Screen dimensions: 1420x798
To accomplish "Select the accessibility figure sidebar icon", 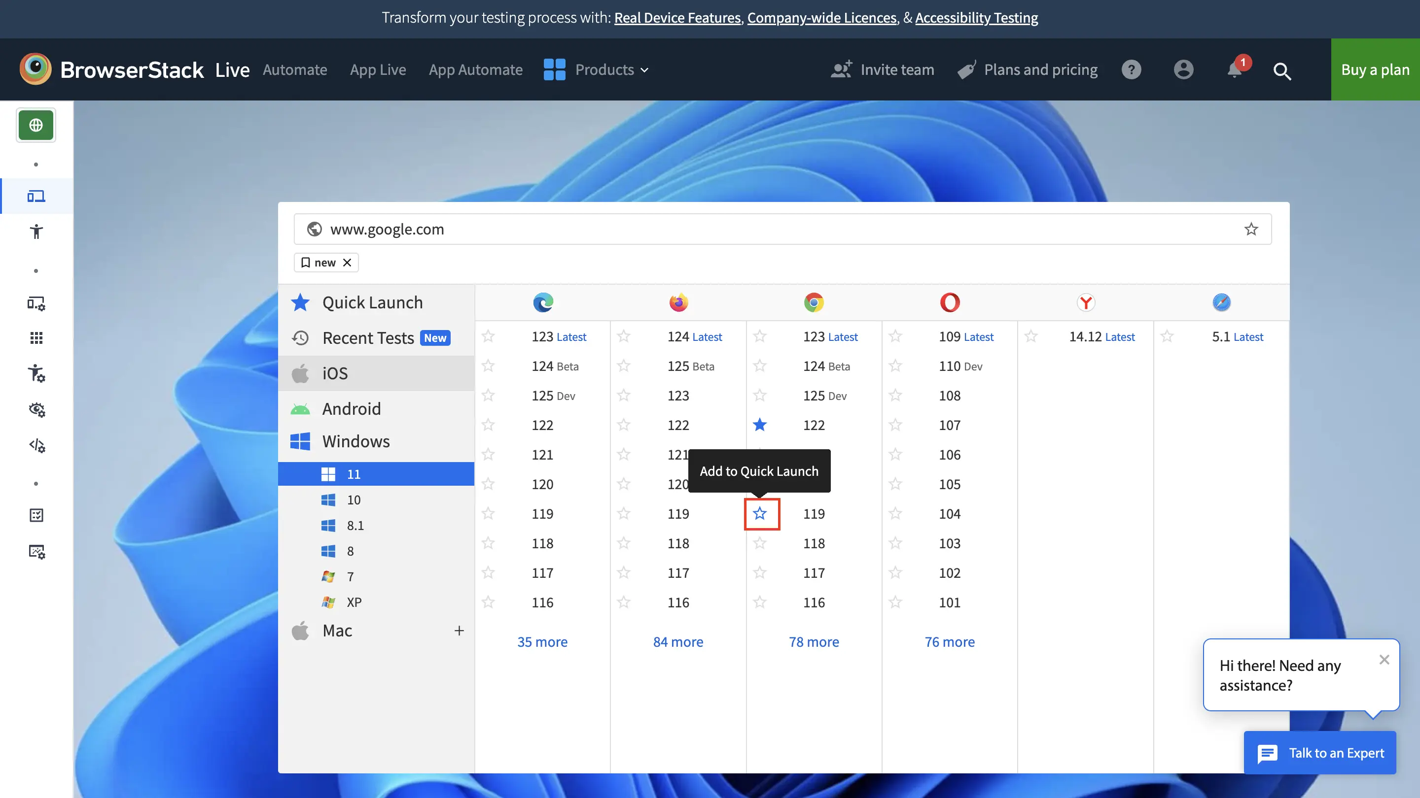I will 36,232.
